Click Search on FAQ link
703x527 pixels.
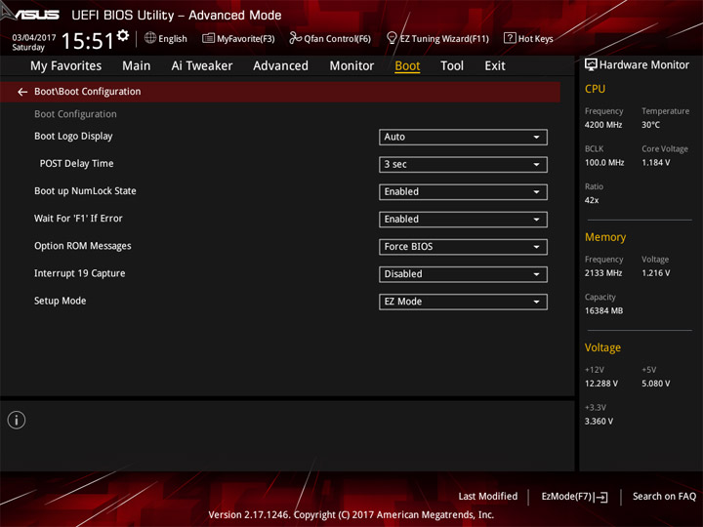(664, 497)
